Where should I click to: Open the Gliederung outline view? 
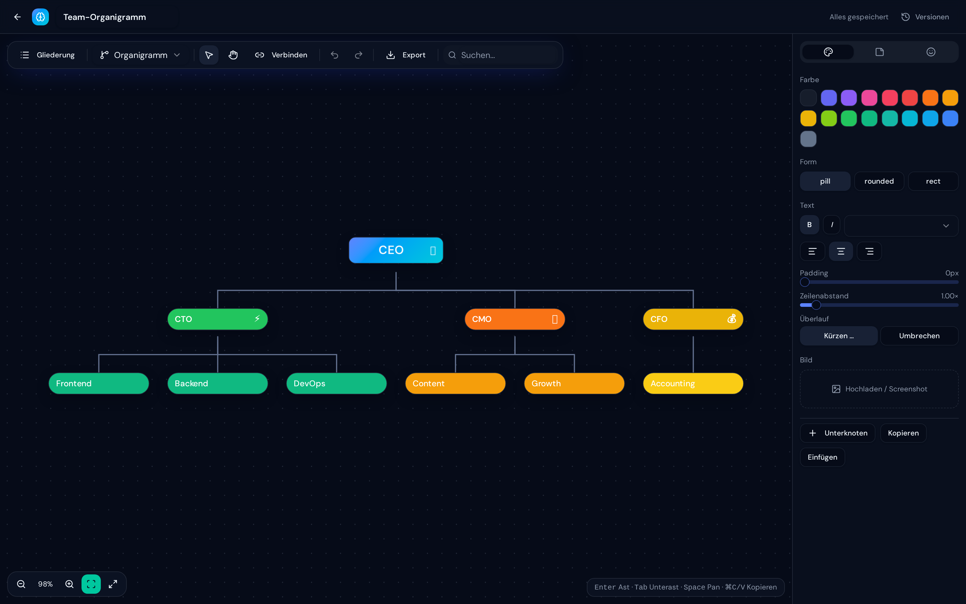(x=47, y=55)
